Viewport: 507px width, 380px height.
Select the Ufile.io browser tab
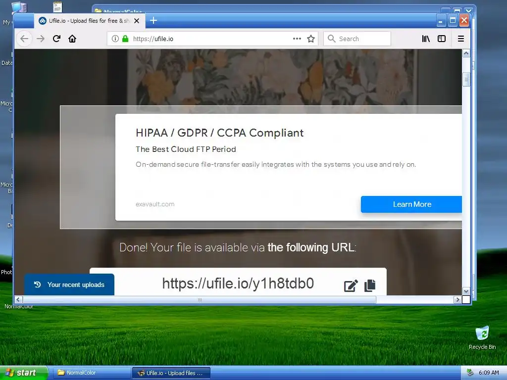(x=89, y=21)
